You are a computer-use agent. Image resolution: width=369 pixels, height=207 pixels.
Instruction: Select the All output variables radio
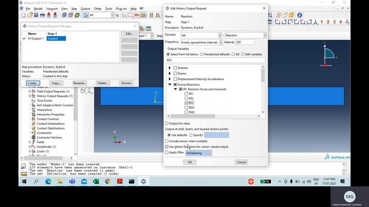pos(233,54)
